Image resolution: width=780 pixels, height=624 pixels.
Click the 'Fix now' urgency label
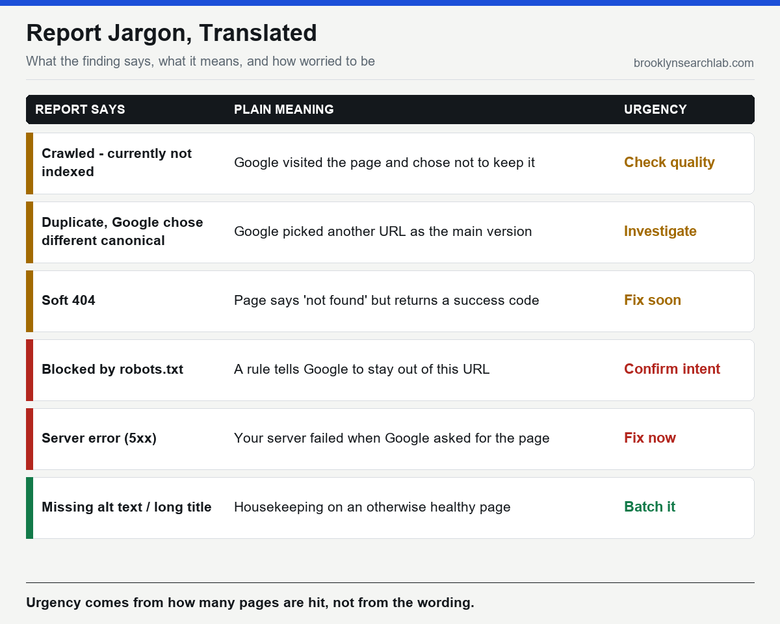[x=650, y=438]
